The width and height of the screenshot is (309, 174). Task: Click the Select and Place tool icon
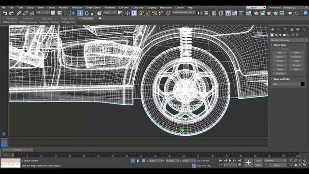coord(99,13)
